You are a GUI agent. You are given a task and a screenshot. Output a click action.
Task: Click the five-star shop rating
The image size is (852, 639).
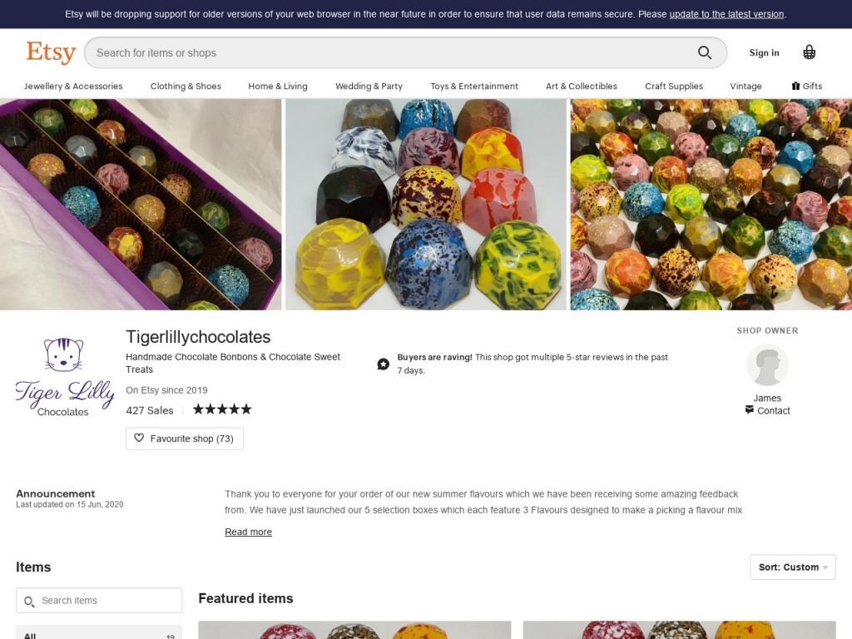click(x=222, y=409)
